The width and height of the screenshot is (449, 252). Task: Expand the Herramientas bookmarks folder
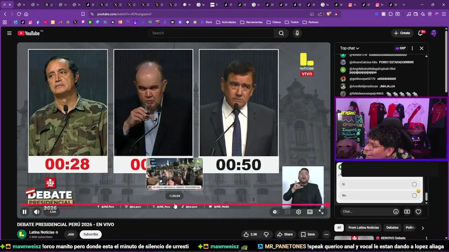point(252,22)
